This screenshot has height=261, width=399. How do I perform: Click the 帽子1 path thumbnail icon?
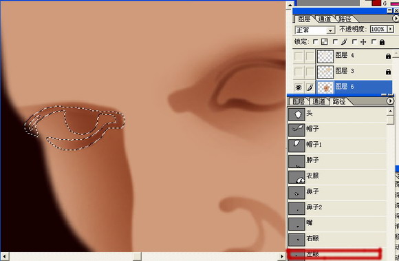296,146
